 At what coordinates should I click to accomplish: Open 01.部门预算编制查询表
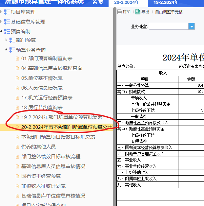tap(47, 59)
